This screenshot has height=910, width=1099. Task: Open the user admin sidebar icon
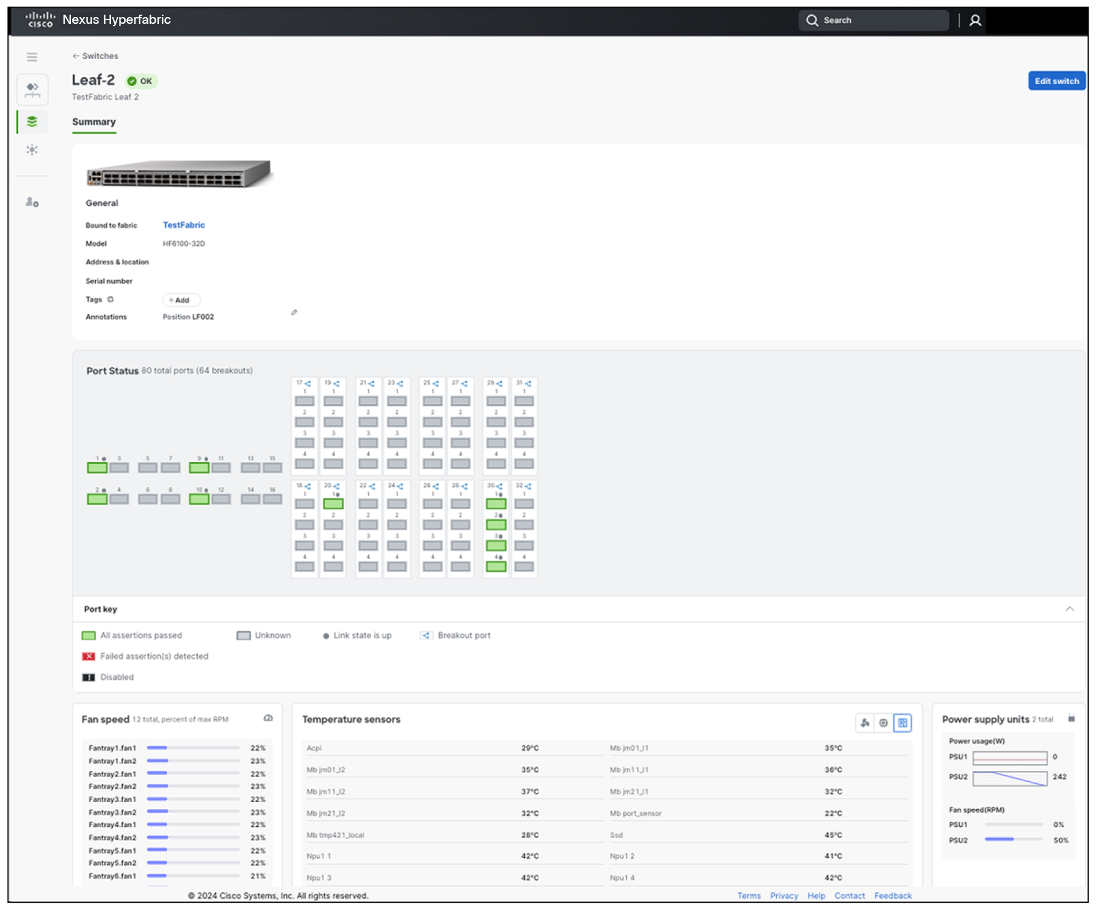coord(32,202)
